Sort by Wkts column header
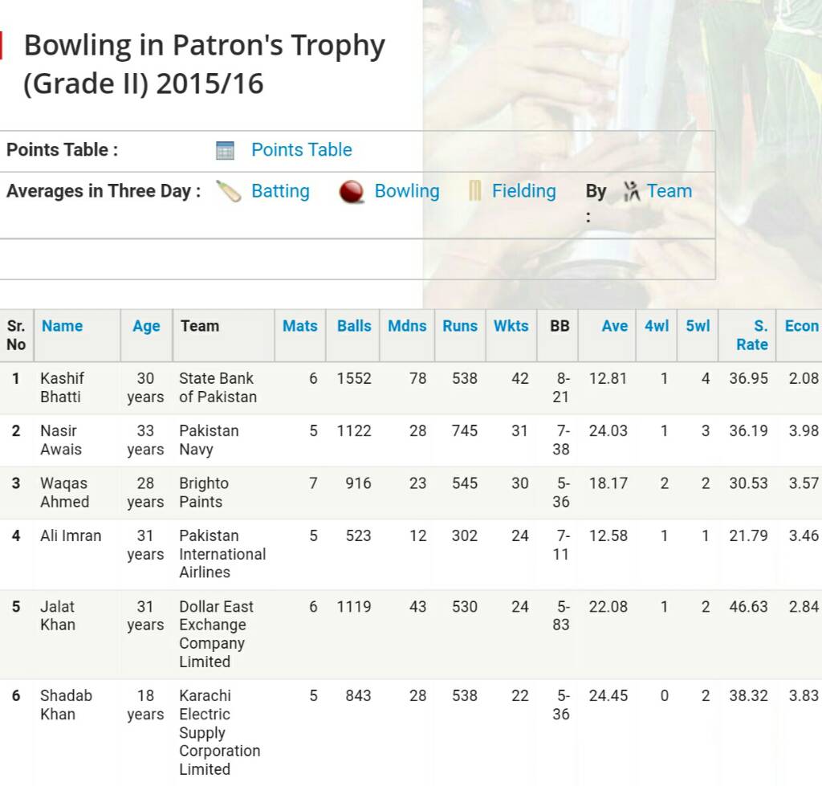822x786 pixels. coord(511,326)
